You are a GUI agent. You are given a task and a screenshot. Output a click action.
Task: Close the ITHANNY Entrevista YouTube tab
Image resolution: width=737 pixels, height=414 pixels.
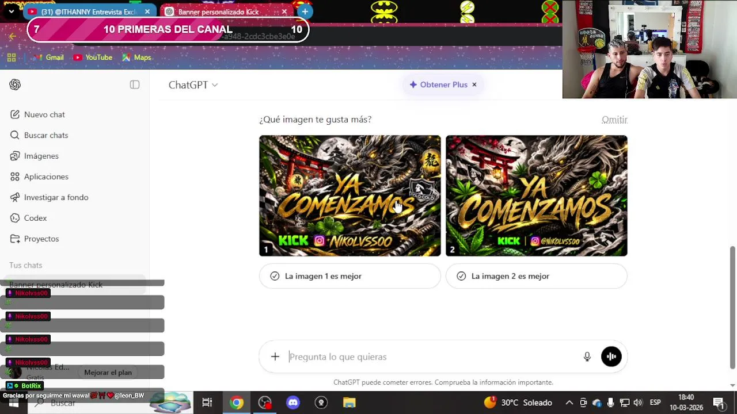[x=147, y=11]
